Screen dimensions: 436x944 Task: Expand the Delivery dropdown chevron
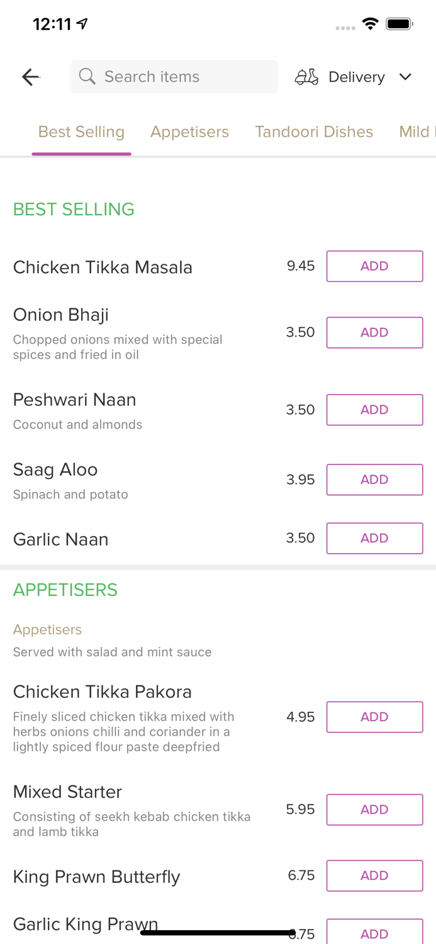[x=405, y=77]
